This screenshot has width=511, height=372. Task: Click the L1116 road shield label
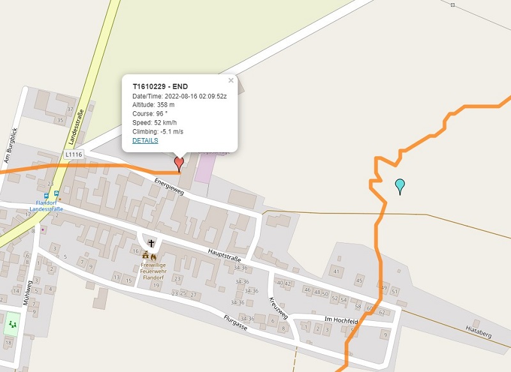point(73,155)
